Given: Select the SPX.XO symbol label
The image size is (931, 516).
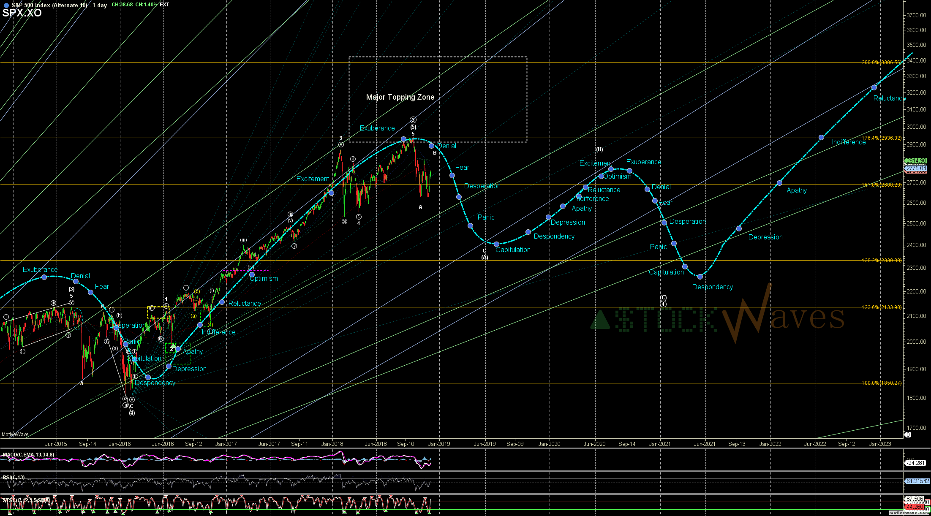Looking at the screenshot, I should coord(22,13).
